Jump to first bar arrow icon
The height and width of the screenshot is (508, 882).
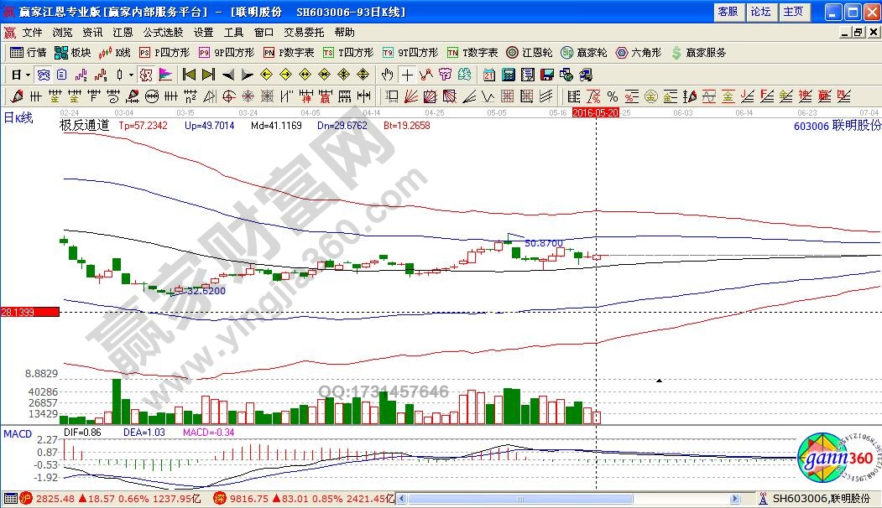(x=189, y=74)
